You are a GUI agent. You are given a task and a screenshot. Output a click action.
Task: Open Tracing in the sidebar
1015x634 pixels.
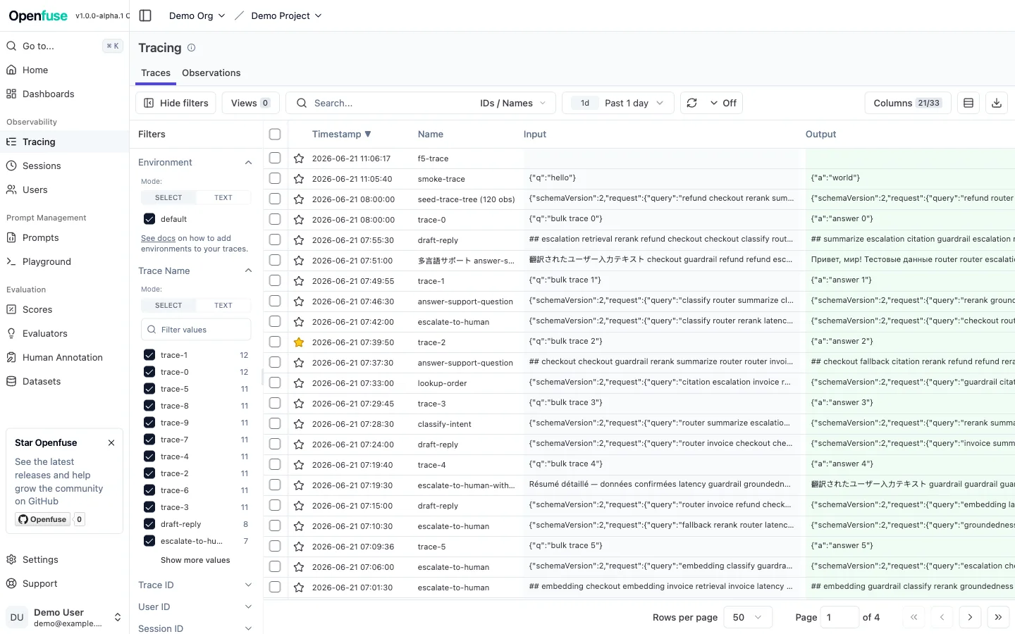point(64,142)
